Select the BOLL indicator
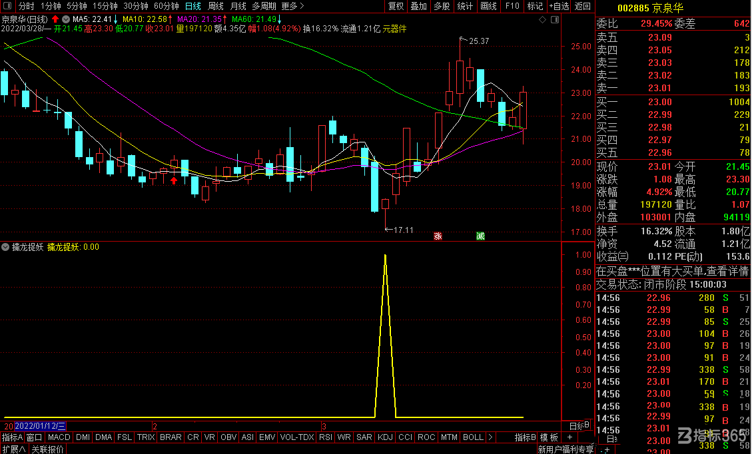 [x=474, y=437]
